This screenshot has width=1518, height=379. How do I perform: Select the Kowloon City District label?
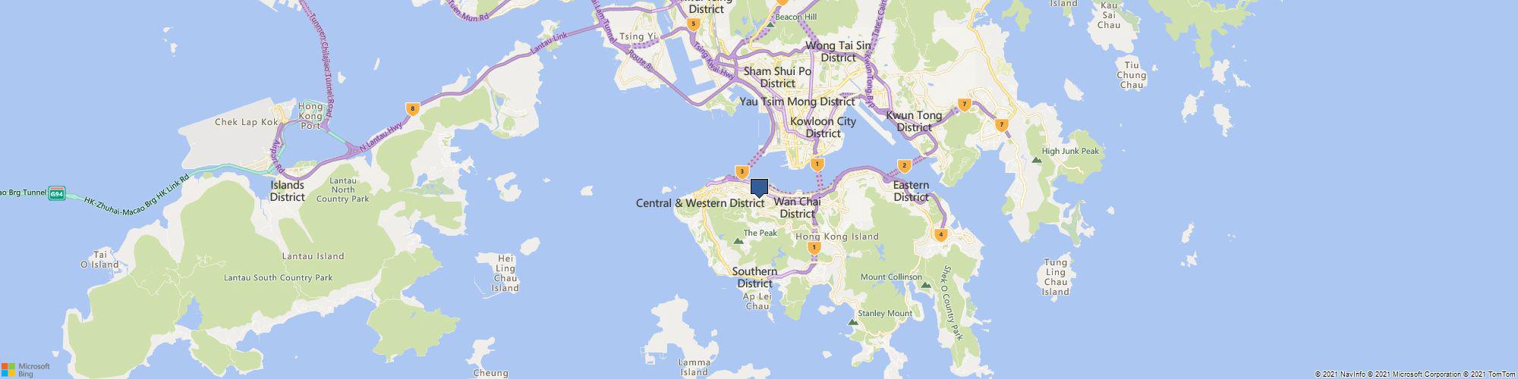coord(823,127)
